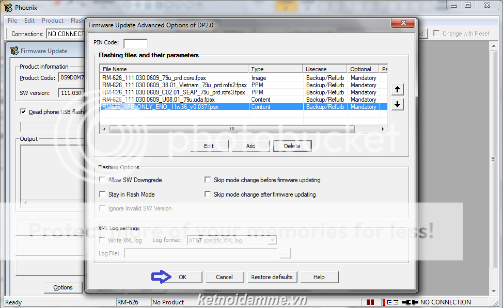Click the Type column header
The width and height of the screenshot is (503, 308).
point(275,69)
